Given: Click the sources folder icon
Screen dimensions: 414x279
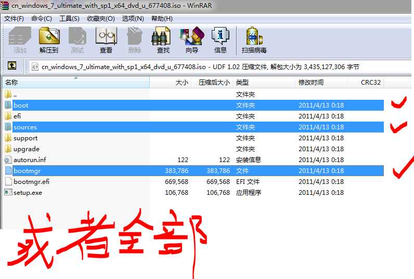Looking at the screenshot, I should tap(8, 127).
